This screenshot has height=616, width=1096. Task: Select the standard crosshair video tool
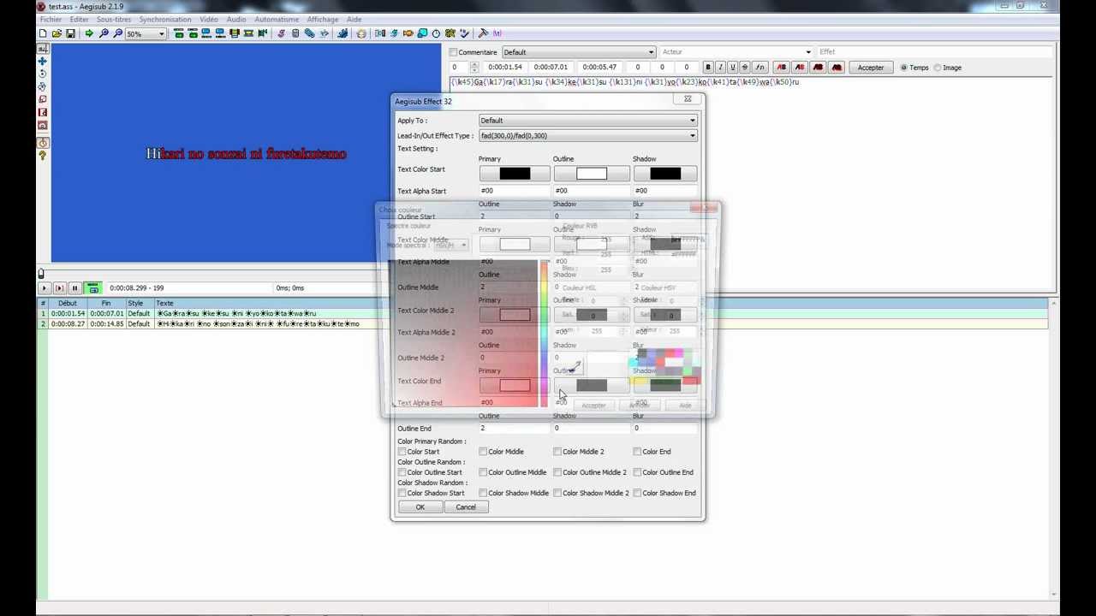coord(42,49)
